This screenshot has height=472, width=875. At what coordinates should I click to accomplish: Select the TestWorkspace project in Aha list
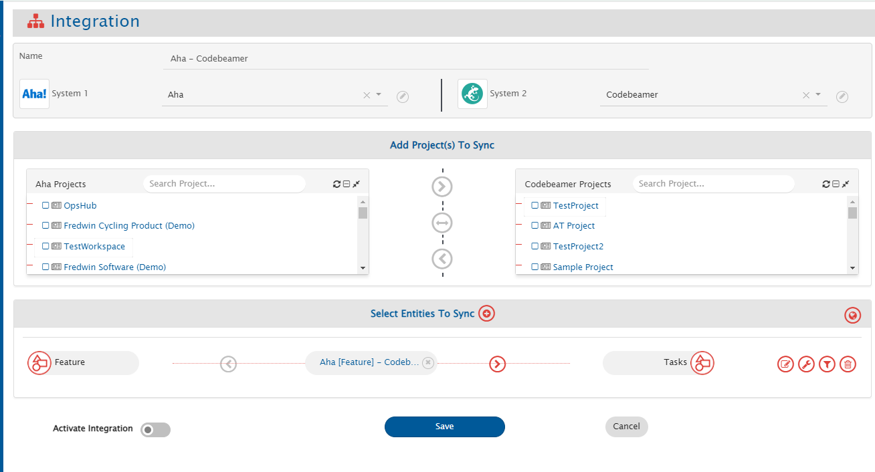(x=94, y=247)
